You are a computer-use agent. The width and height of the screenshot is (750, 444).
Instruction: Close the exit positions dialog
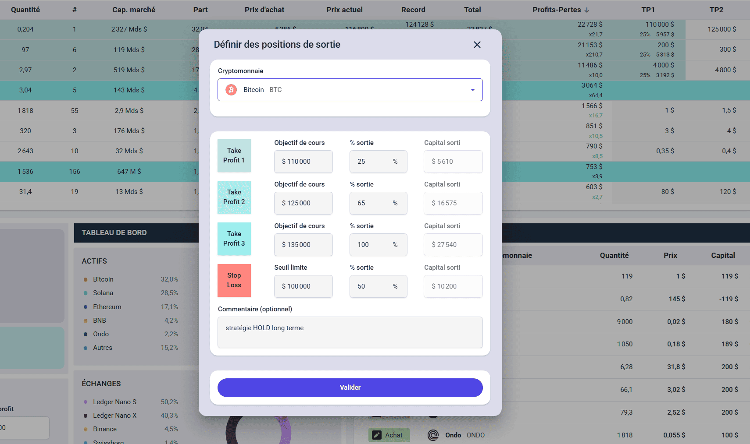click(477, 45)
